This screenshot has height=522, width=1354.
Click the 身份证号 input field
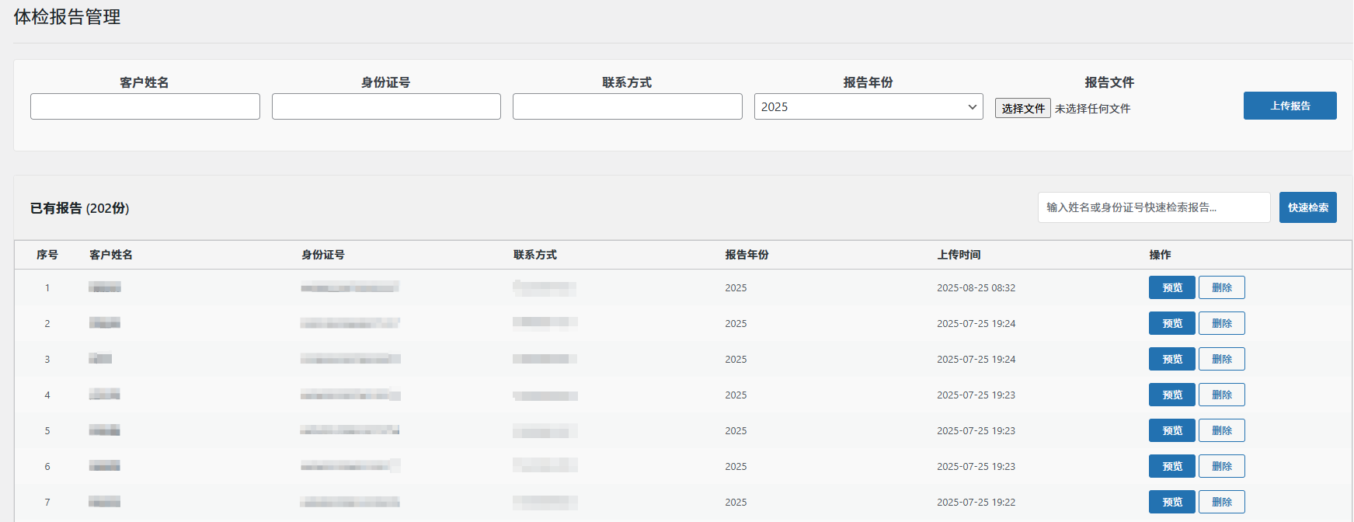point(386,106)
